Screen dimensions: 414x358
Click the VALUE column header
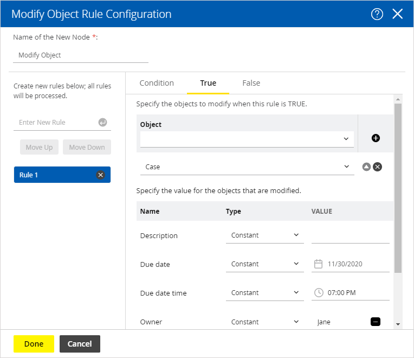click(x=321, y=212)
